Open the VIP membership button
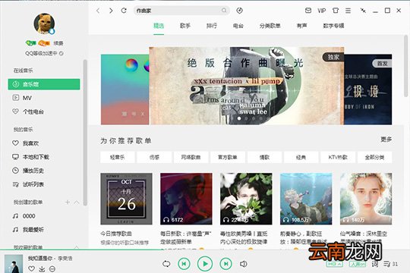 322,11
